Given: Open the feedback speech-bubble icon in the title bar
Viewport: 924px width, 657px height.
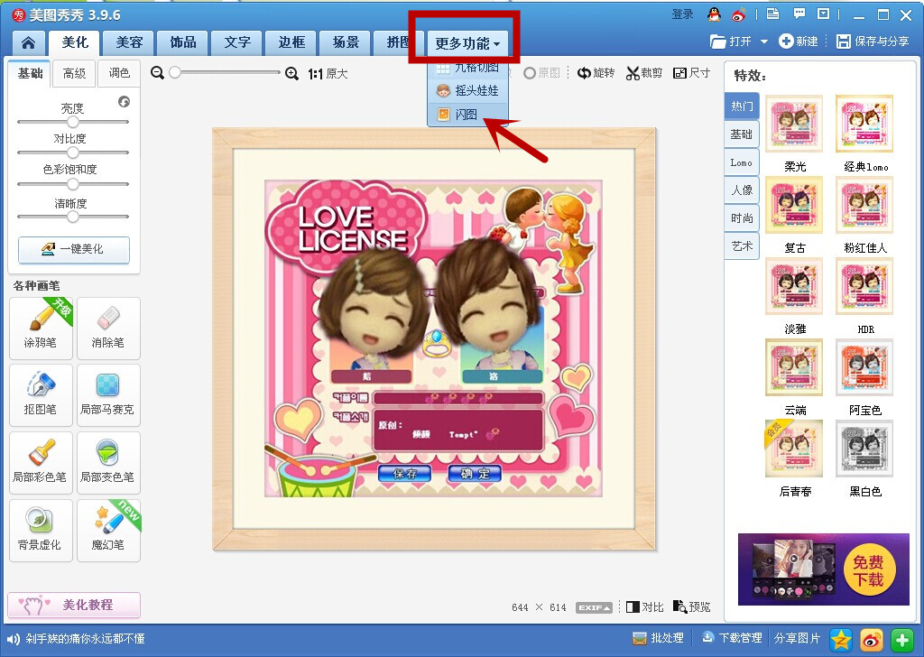Looking at the screenshot, I should coord(799,14).
